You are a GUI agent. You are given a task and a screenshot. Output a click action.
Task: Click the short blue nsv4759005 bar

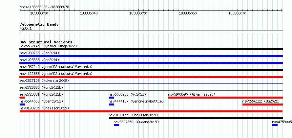275,125
